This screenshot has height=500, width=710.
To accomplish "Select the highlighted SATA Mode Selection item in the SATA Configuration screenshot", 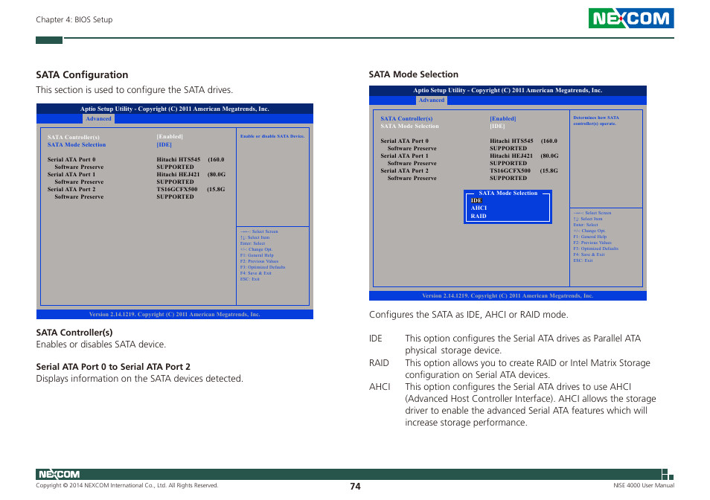I will (77, 145).
